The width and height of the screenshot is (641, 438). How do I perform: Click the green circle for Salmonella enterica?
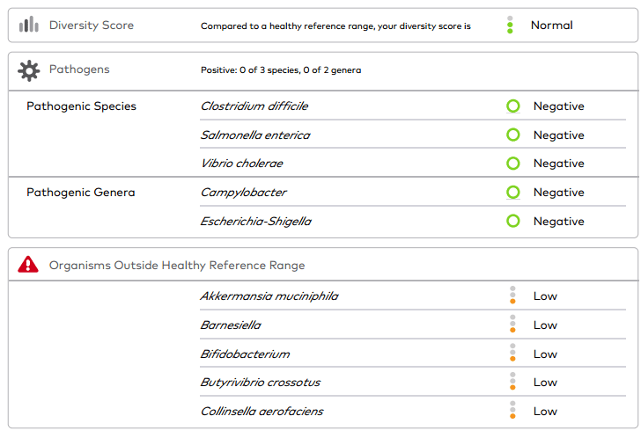coord(513,135)
